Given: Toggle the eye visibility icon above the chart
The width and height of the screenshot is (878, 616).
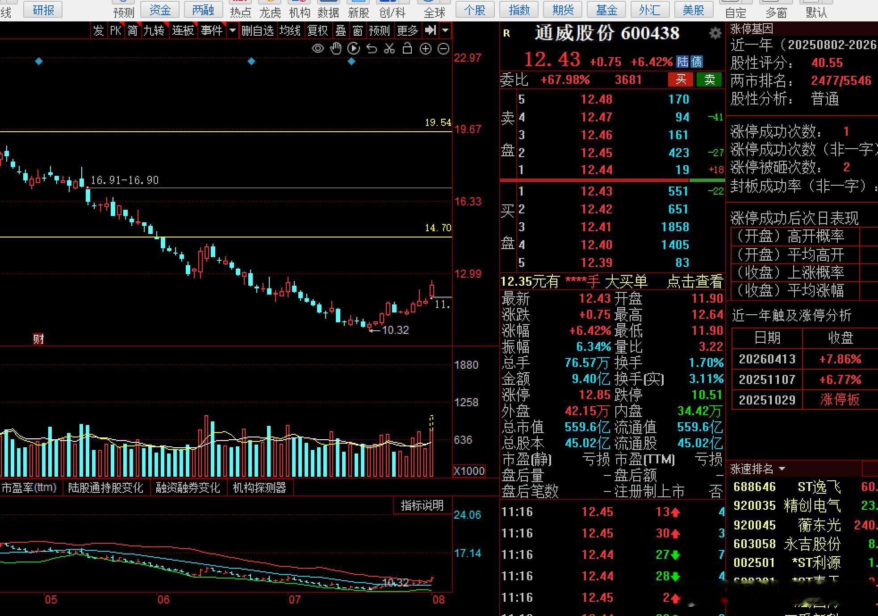Looking at the screenshot, I should pos(318,48).
